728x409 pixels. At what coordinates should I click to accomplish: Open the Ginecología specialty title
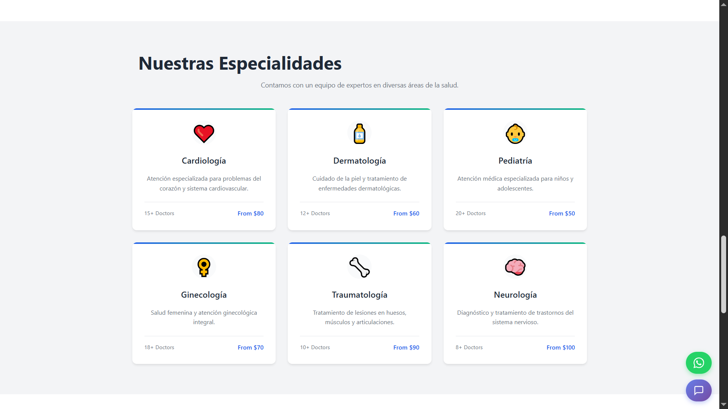204,295
